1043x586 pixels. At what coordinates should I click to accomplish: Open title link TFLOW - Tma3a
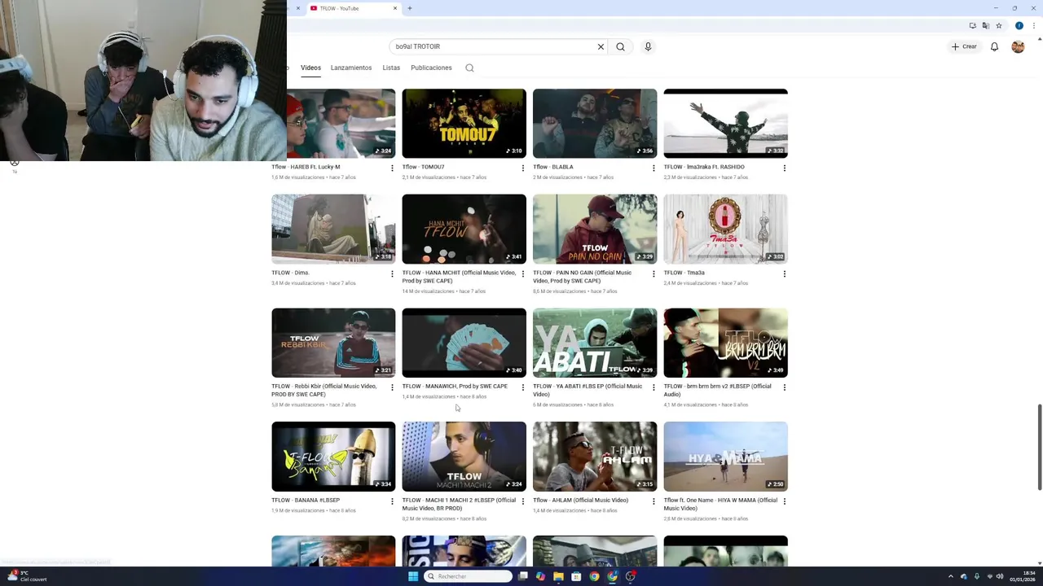tap(684, 273)
